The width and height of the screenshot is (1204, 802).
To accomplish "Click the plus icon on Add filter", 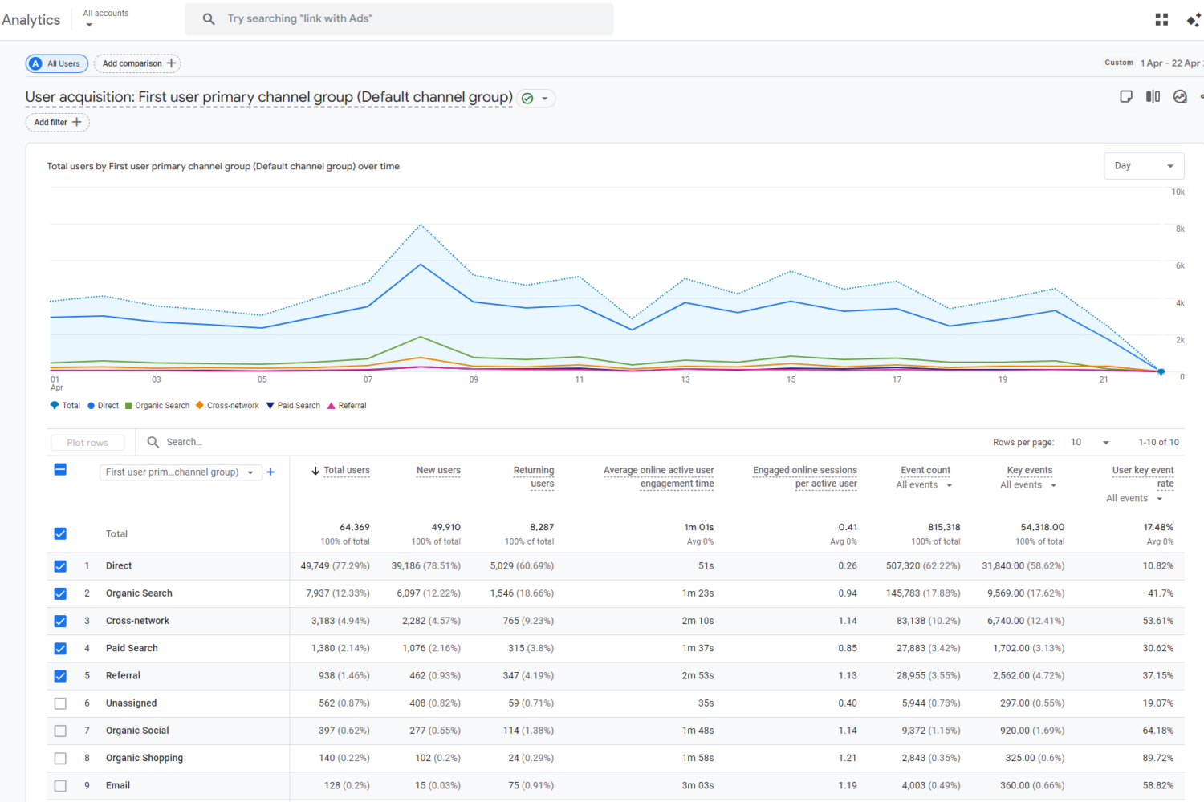I will [x=77, y=122].
